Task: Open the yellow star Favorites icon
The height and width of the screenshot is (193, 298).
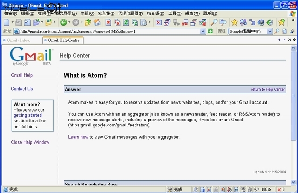Action: click(x=234, y=22)
